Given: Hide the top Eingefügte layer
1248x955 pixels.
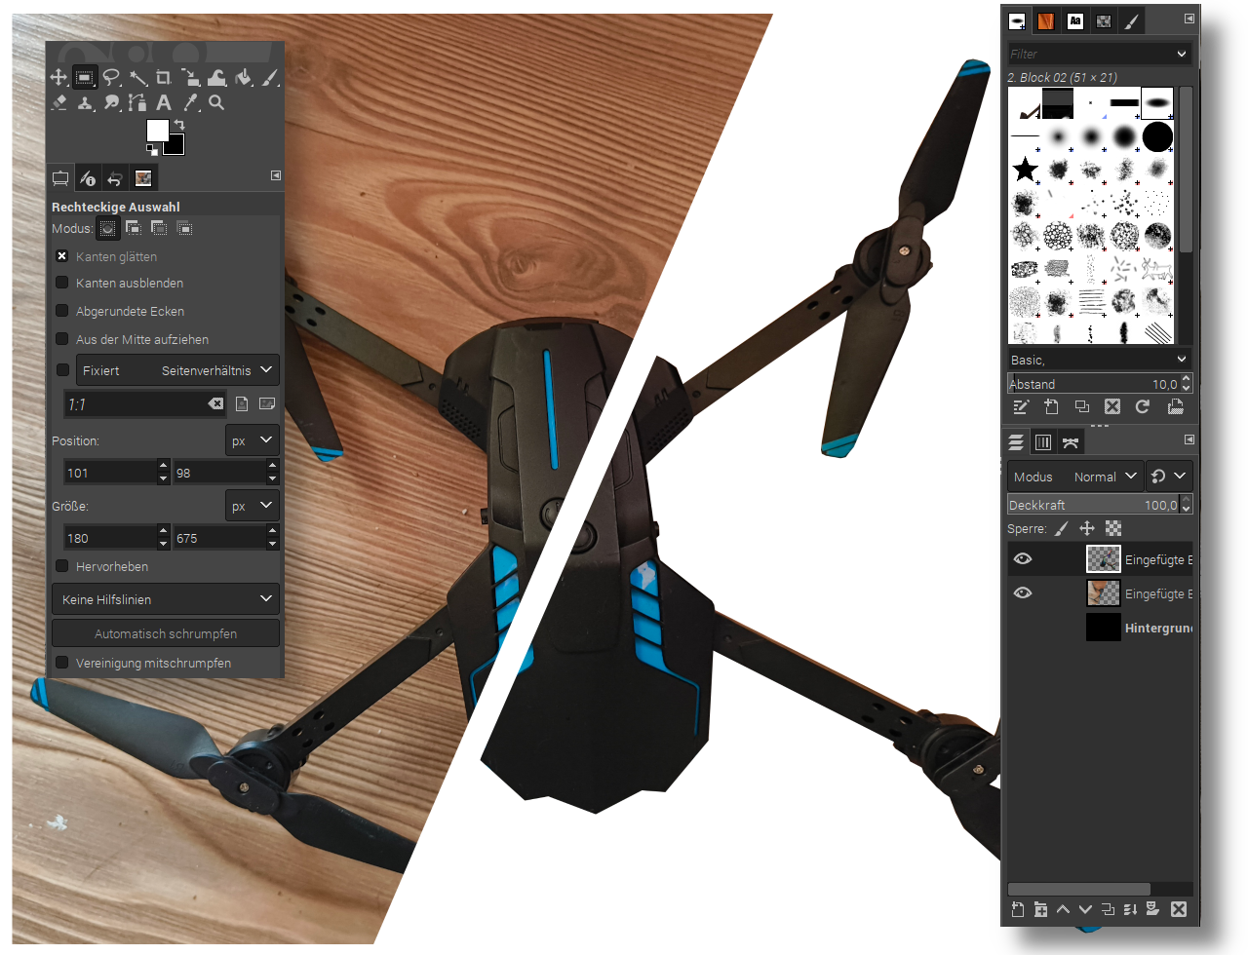Looking at the screenshot, I should tap(1023, 558).
